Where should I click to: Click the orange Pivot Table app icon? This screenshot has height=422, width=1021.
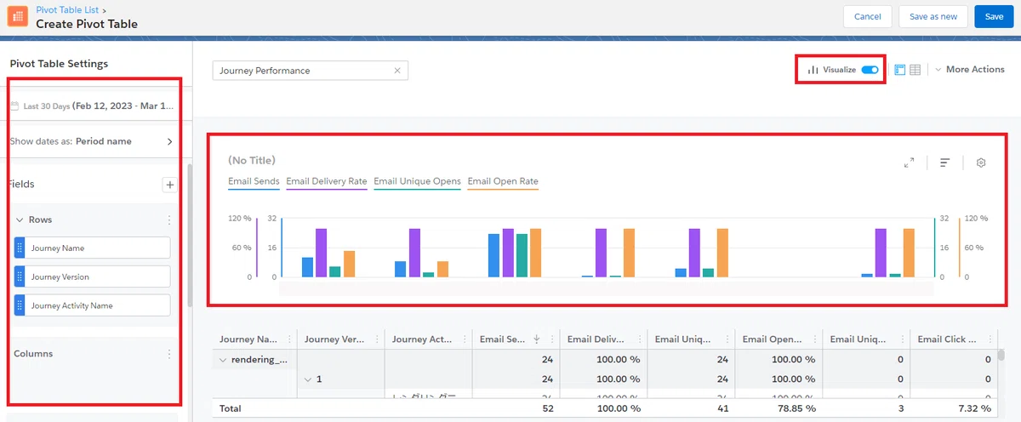tap(17, 17)
